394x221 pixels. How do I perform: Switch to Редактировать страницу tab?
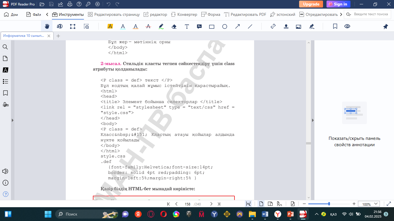click(114, 14)
